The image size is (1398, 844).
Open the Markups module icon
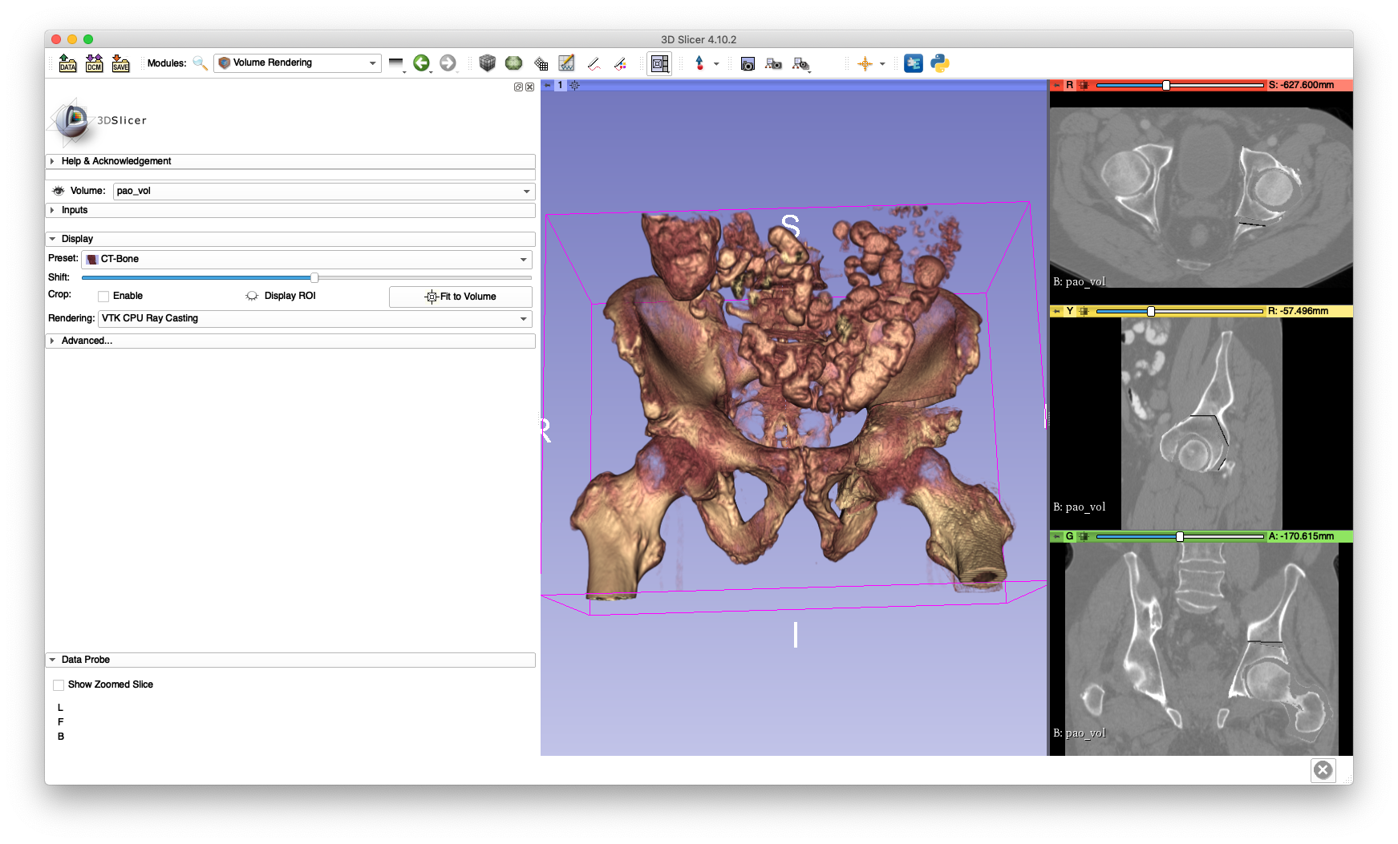tap(567, 63)
